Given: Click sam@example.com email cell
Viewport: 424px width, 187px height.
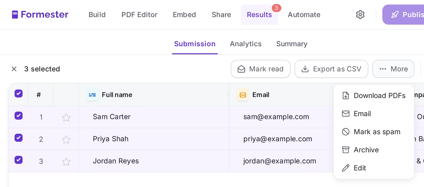Looking at the screenshot, I should click(281, 117).
